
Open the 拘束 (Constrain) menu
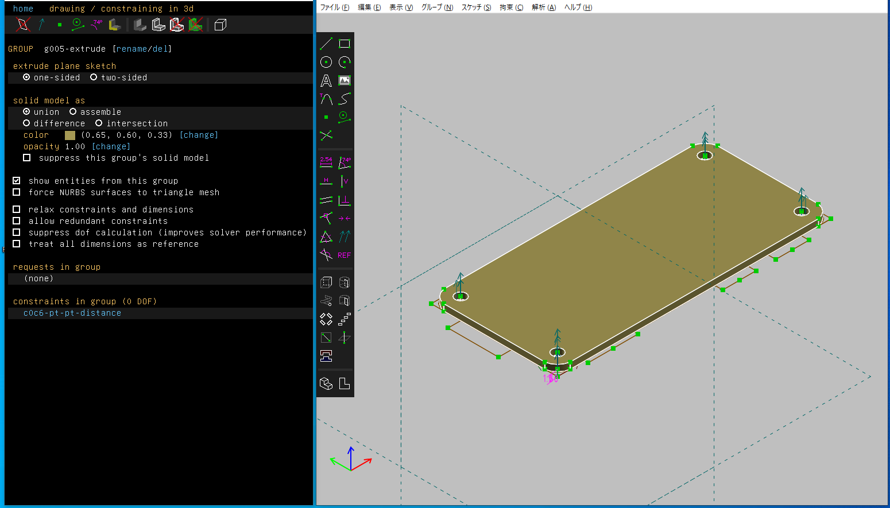click(511, 7)
